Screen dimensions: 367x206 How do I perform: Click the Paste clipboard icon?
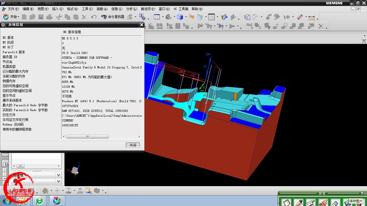point(76,17)
